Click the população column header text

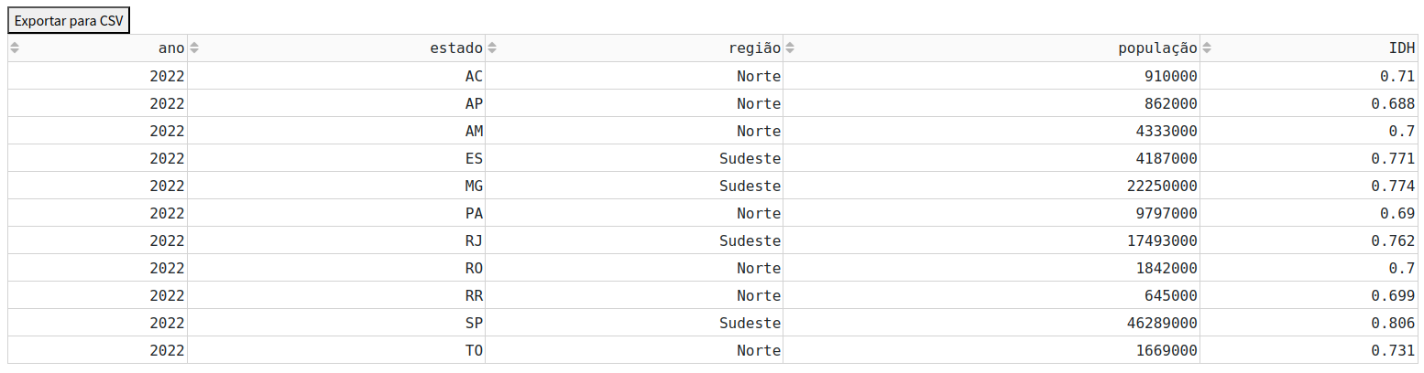[x=1157, y=48]
